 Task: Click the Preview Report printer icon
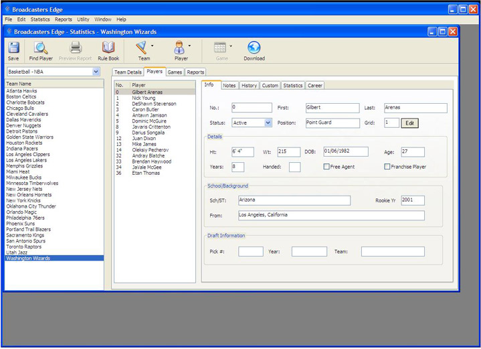pyautogui.click(x=76, y=48)
